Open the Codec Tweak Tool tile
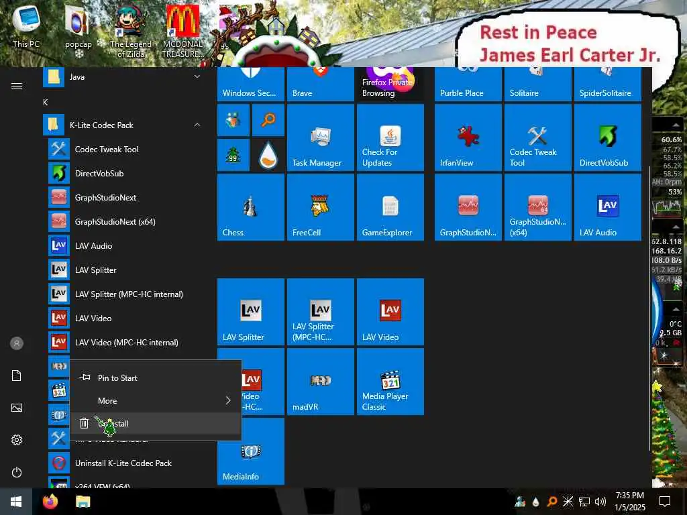Viewport: 687px width, 515px height. coord(537,137)
